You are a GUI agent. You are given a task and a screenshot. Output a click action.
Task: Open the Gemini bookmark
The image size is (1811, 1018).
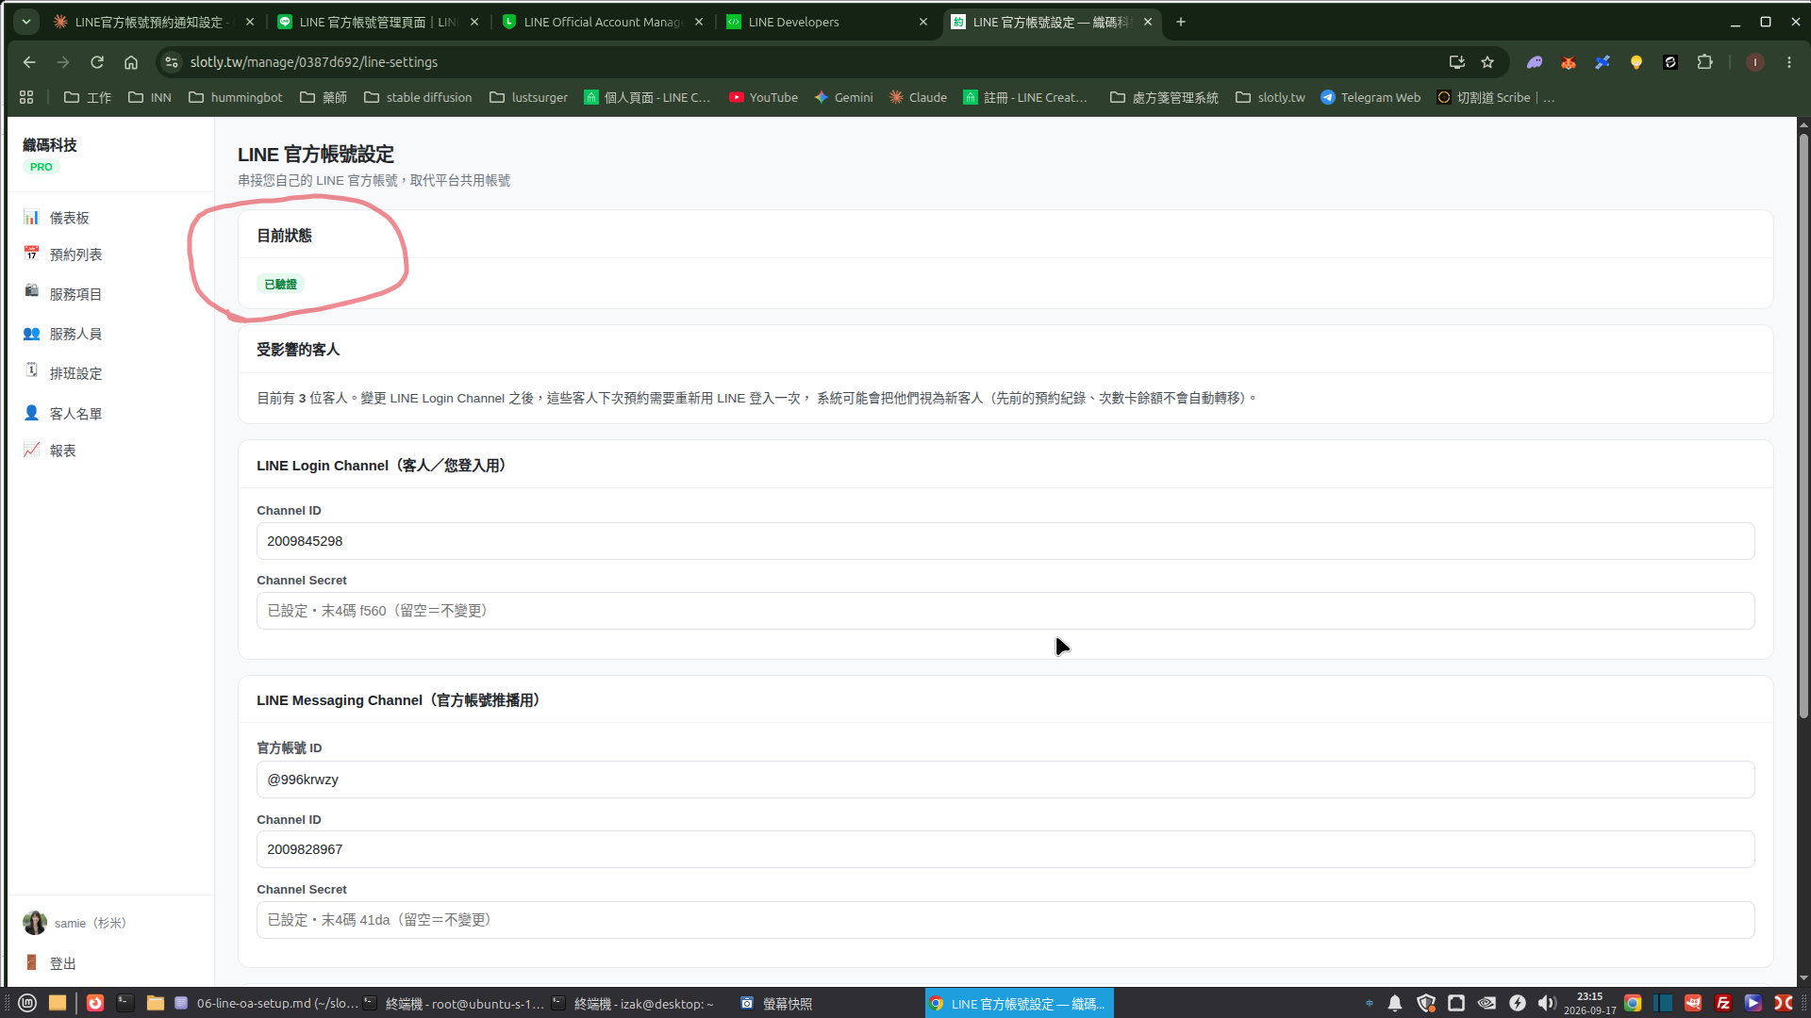point(843,97)
